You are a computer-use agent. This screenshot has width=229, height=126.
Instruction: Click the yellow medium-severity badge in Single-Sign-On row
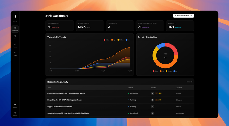[x=160, y=100]
